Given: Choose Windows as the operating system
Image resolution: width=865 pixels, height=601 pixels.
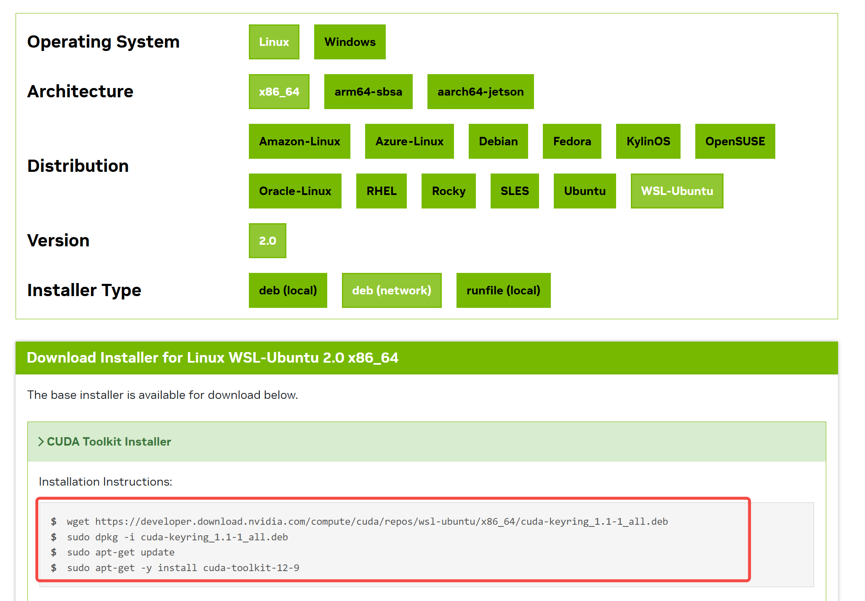Looking at the screenshot, I should coord(350,42).
